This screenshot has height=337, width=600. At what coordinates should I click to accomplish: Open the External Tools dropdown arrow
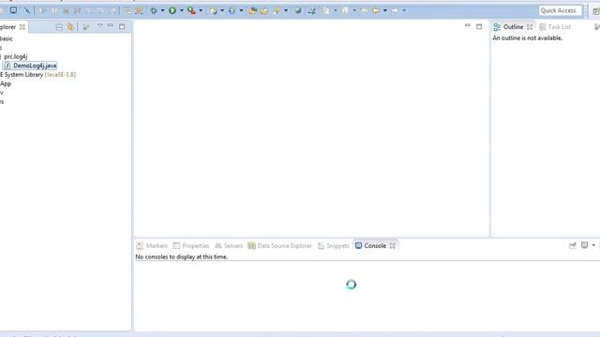click(x=201, y=10)
